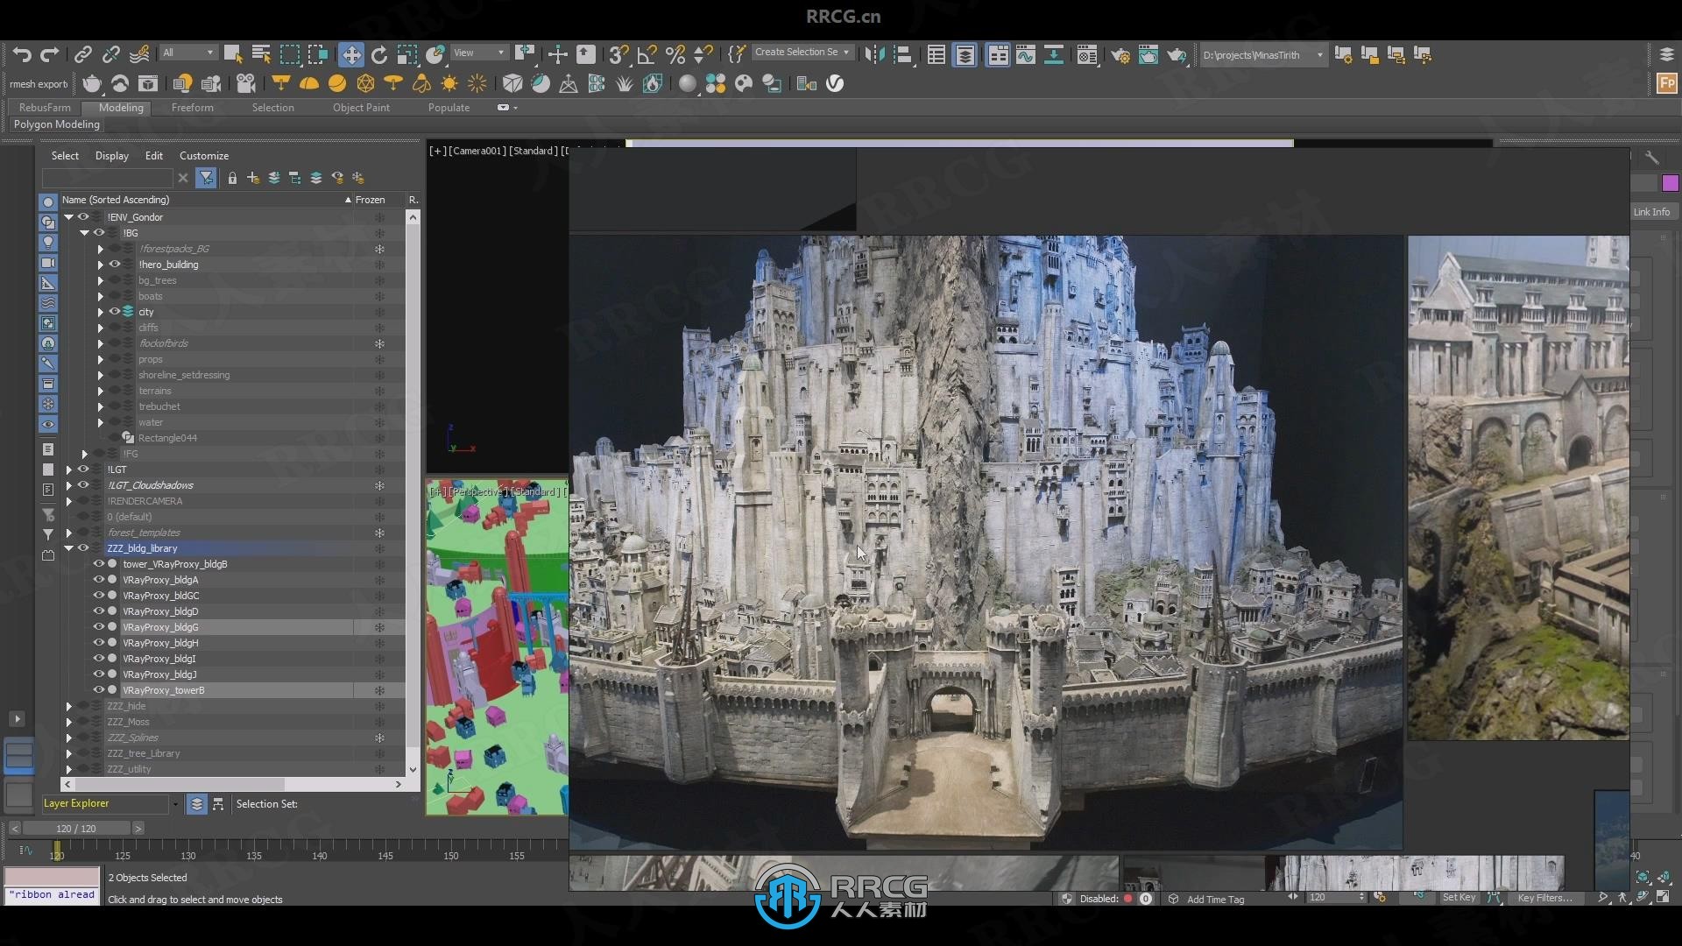Click the purple object color swatch
The width and height of the screenshot is (1682, 946).
1670,183
